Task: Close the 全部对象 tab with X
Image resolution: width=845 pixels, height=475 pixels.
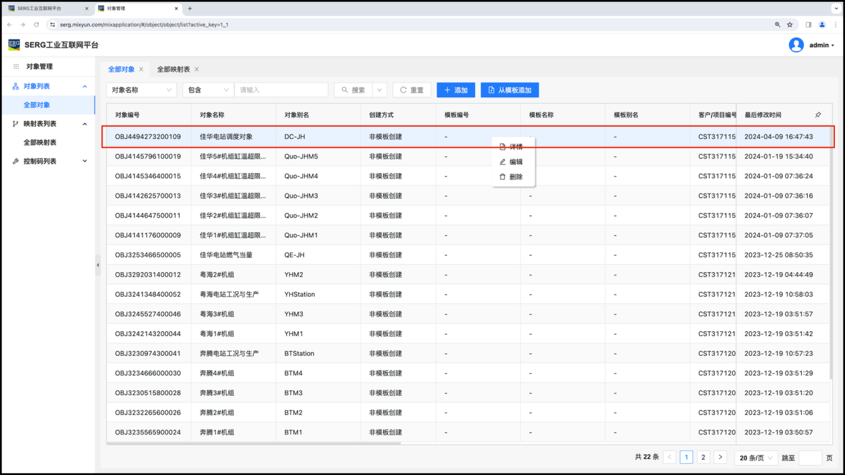Action: pyautogui.click(x=141, y=69)
